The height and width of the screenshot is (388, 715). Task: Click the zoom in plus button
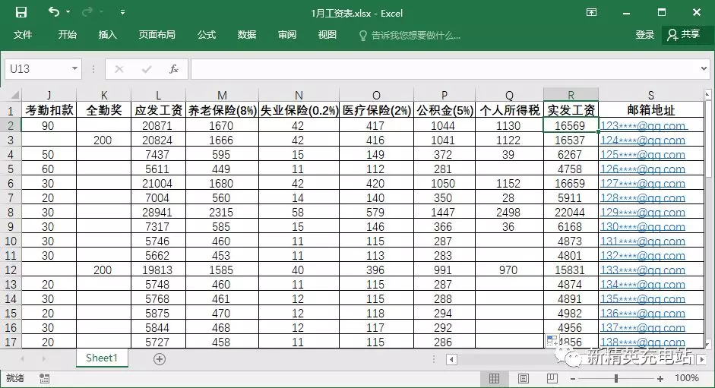click(660, 378)
